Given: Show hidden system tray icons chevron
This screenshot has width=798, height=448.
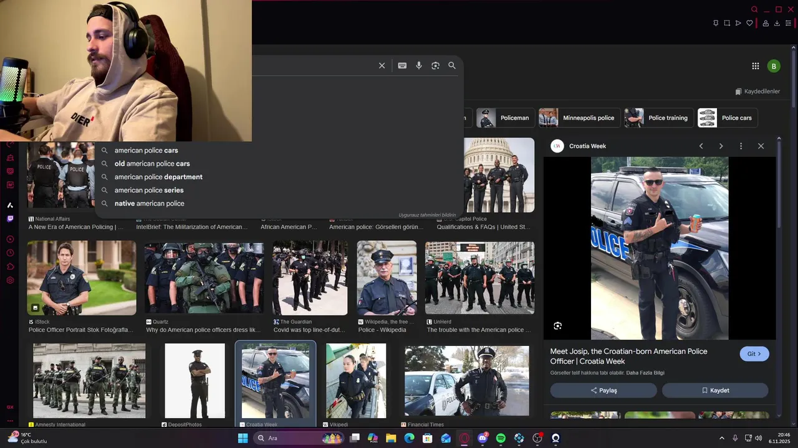Looking at the screenshot, I should [722, 438].
